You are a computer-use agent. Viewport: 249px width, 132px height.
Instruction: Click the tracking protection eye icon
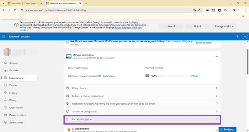tap(194, 10)
